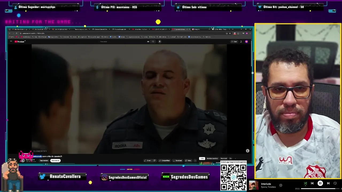Viewport: 342px width, 192px height.
Task: Open the Interlude album cover thumbnail
Action: [254, 185]
